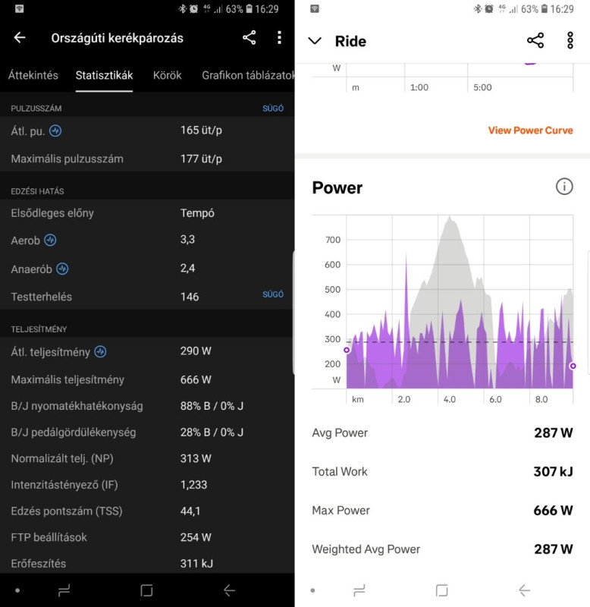This screenshot has height=607, width=590.
Task: Tap the Garmin stats list scrollbar handle
Action: [293, 313]
